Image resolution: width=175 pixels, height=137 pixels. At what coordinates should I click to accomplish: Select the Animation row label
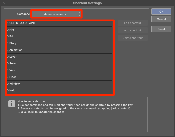tap(16, 50)
